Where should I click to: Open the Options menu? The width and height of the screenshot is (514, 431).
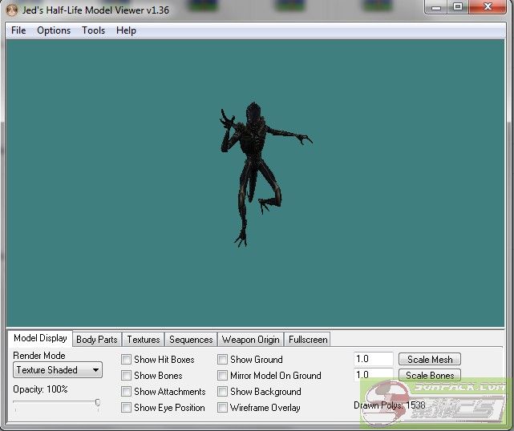click(54, 30)
